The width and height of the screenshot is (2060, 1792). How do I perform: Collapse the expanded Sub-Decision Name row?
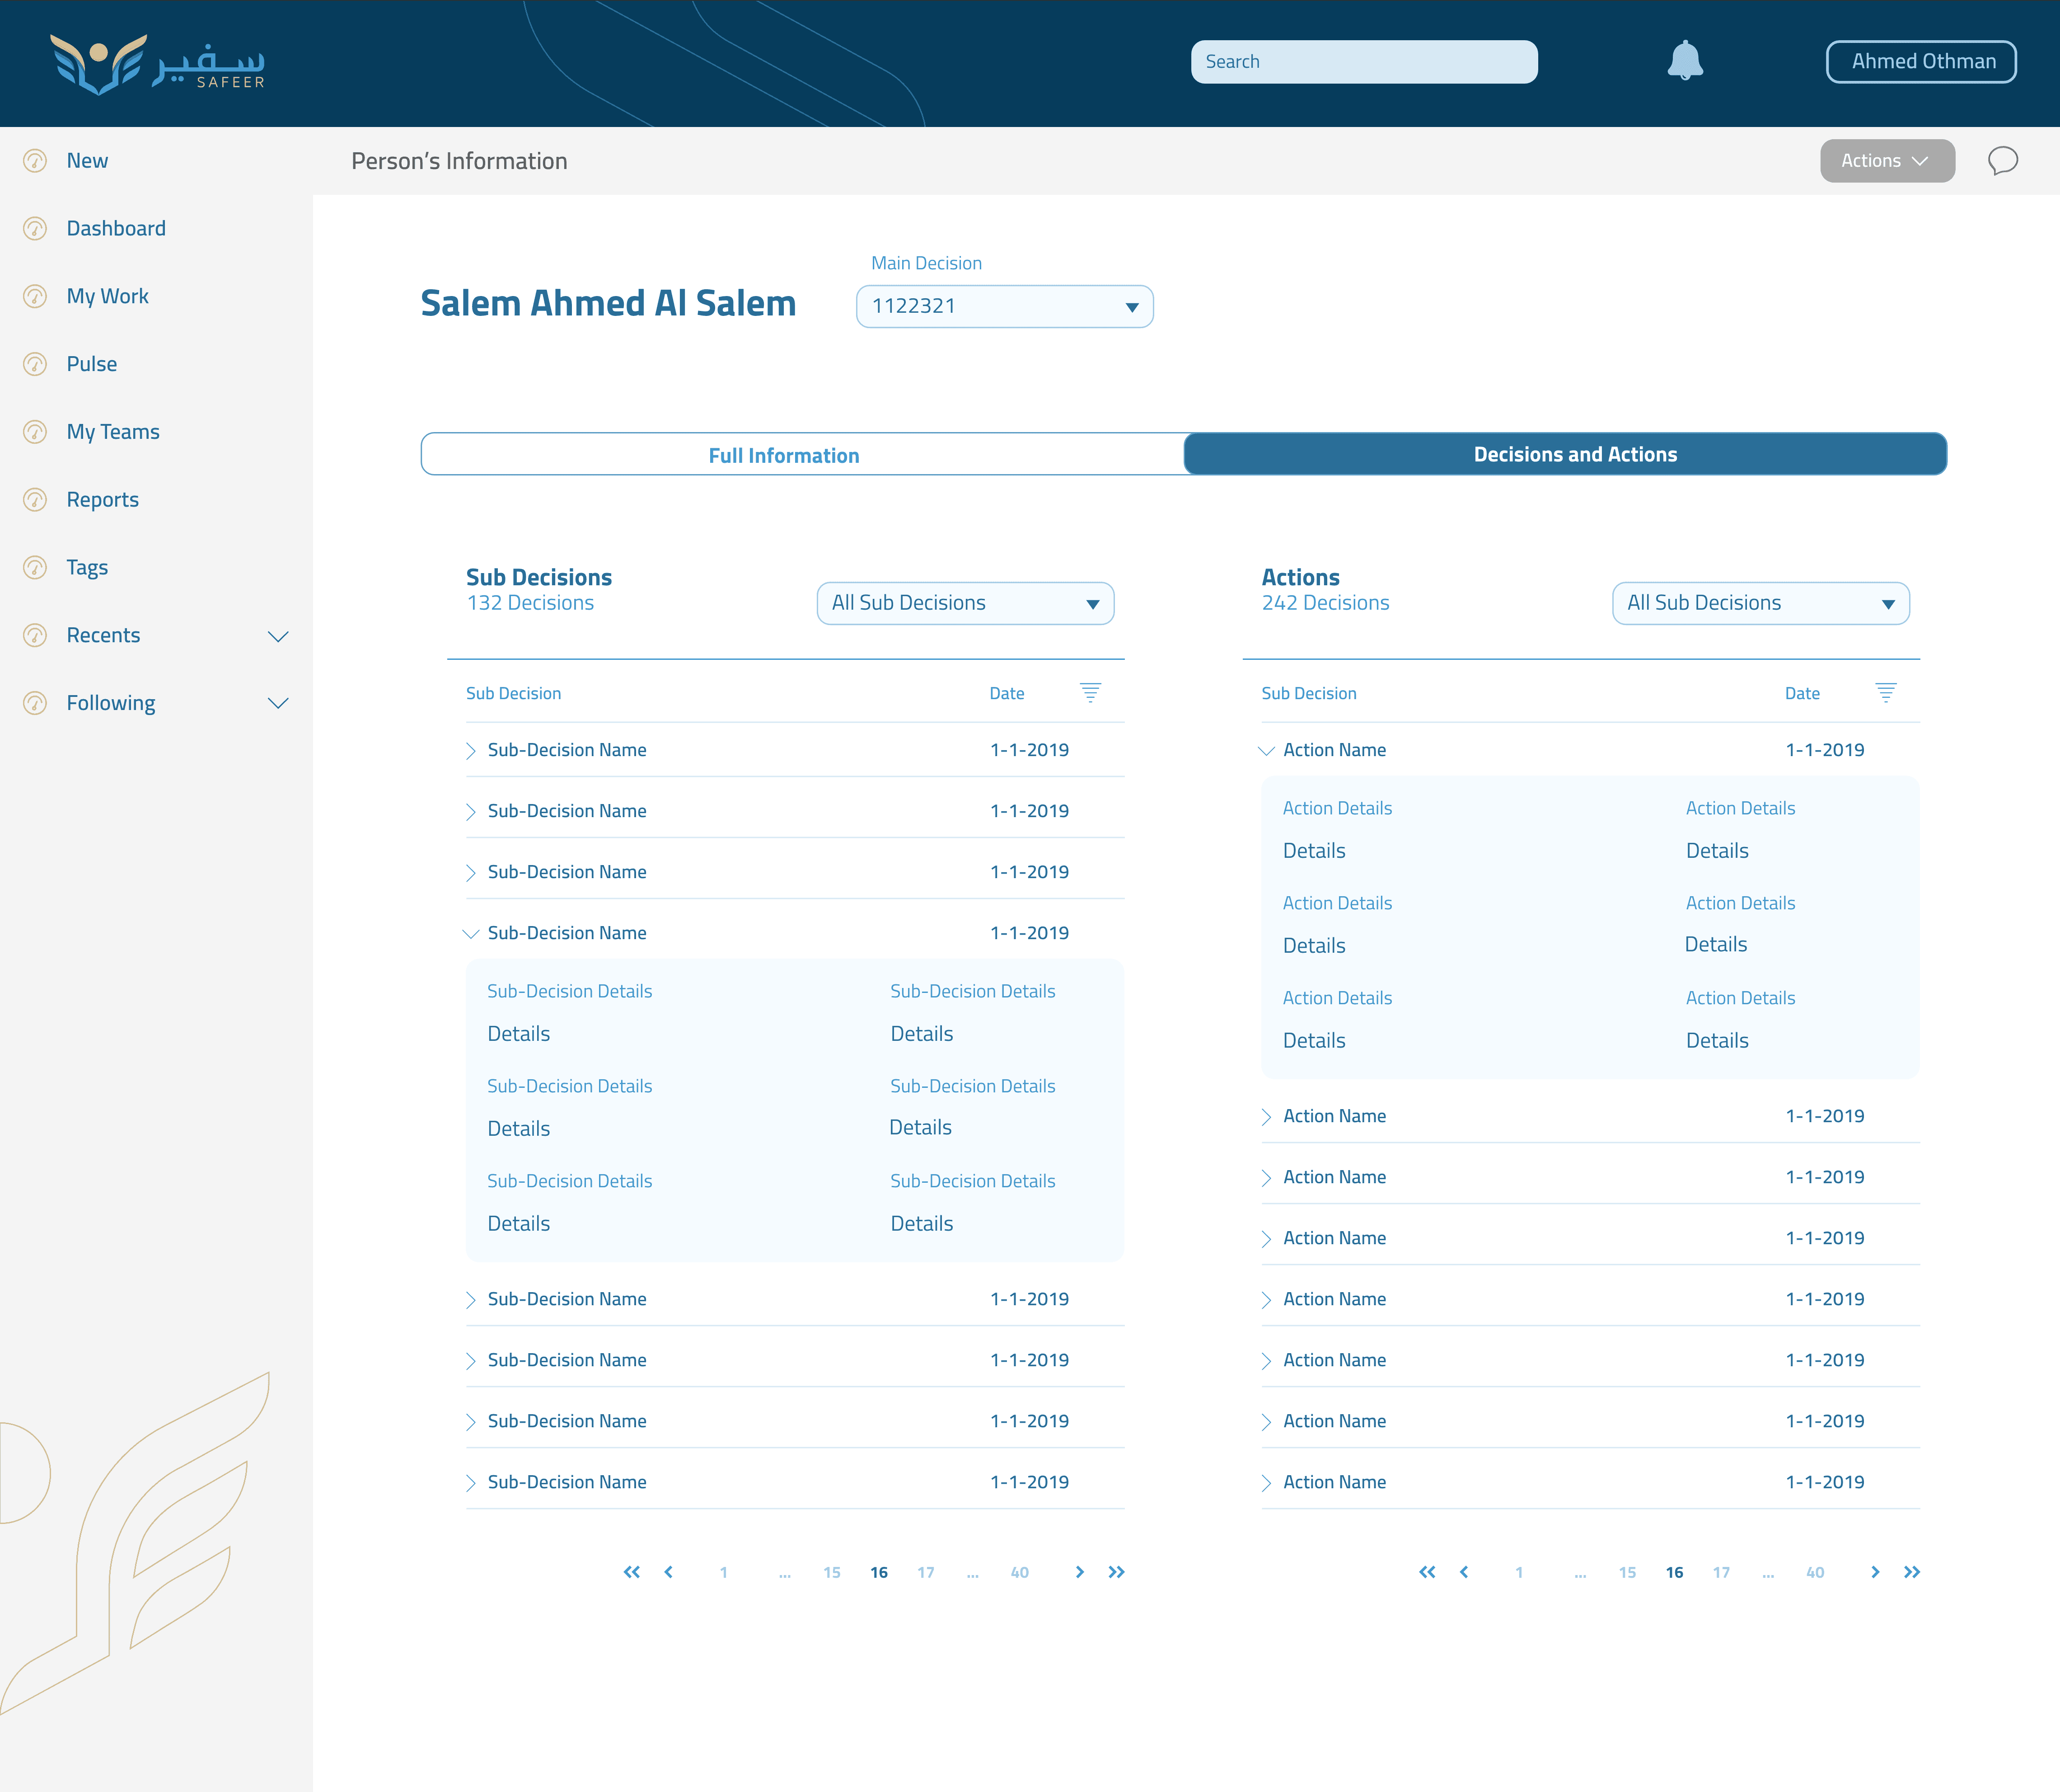click(471, 933)
